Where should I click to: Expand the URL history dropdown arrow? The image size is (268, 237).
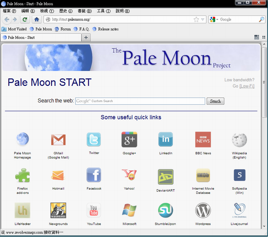point(203,19)
